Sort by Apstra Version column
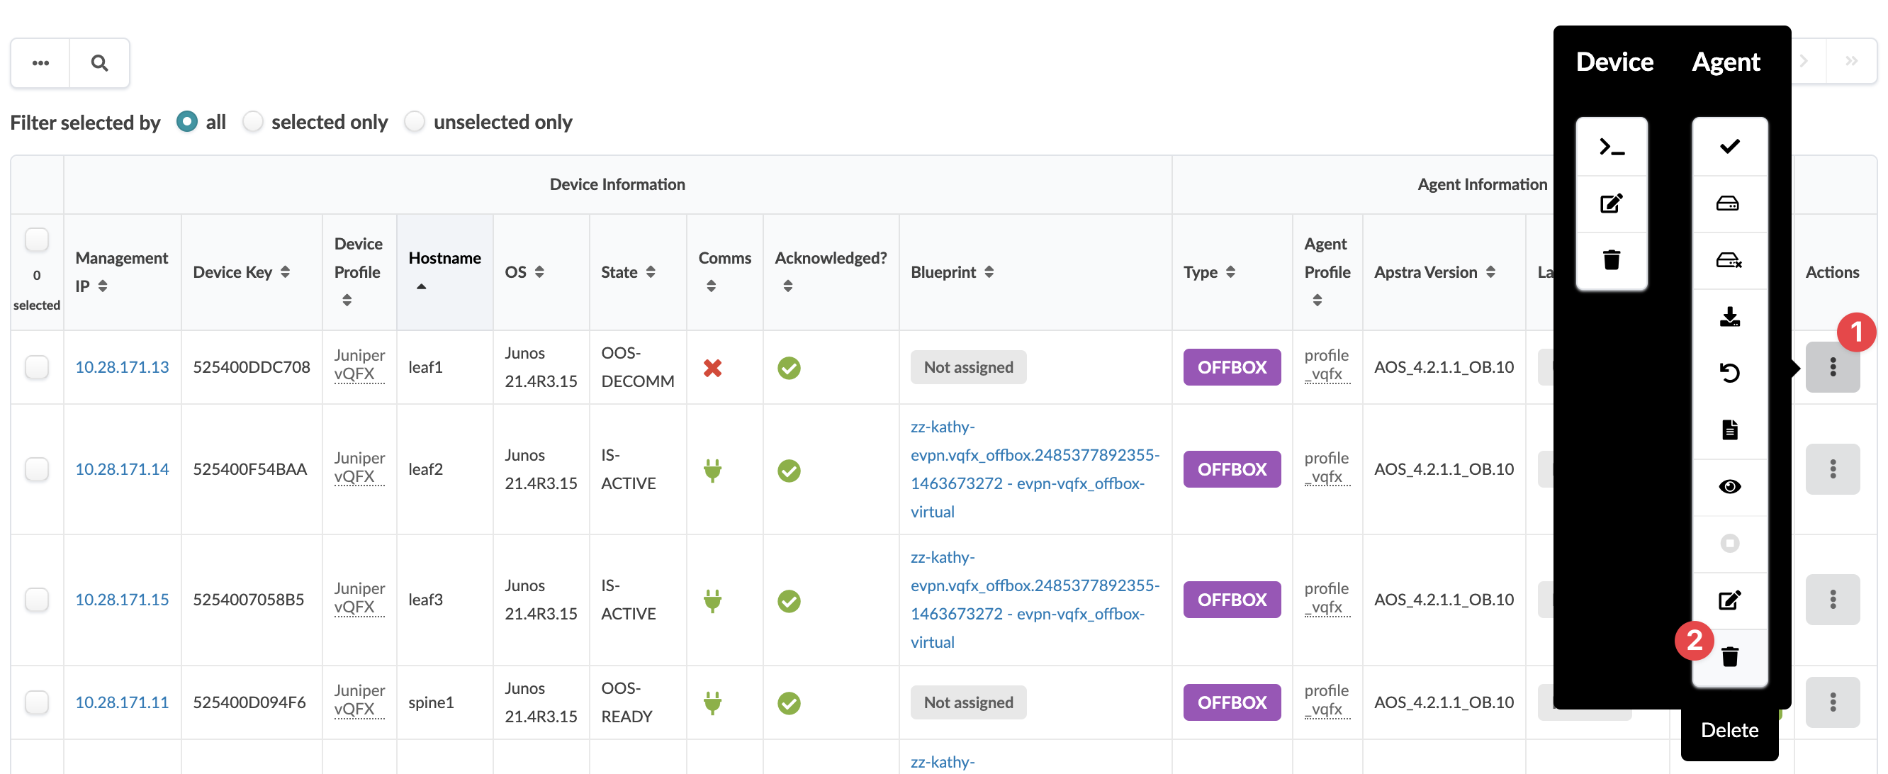This screenshot has height=774, width=1888. [1490, 272]
